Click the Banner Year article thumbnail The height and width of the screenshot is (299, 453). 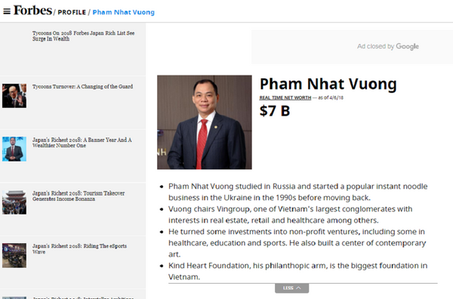14,149
